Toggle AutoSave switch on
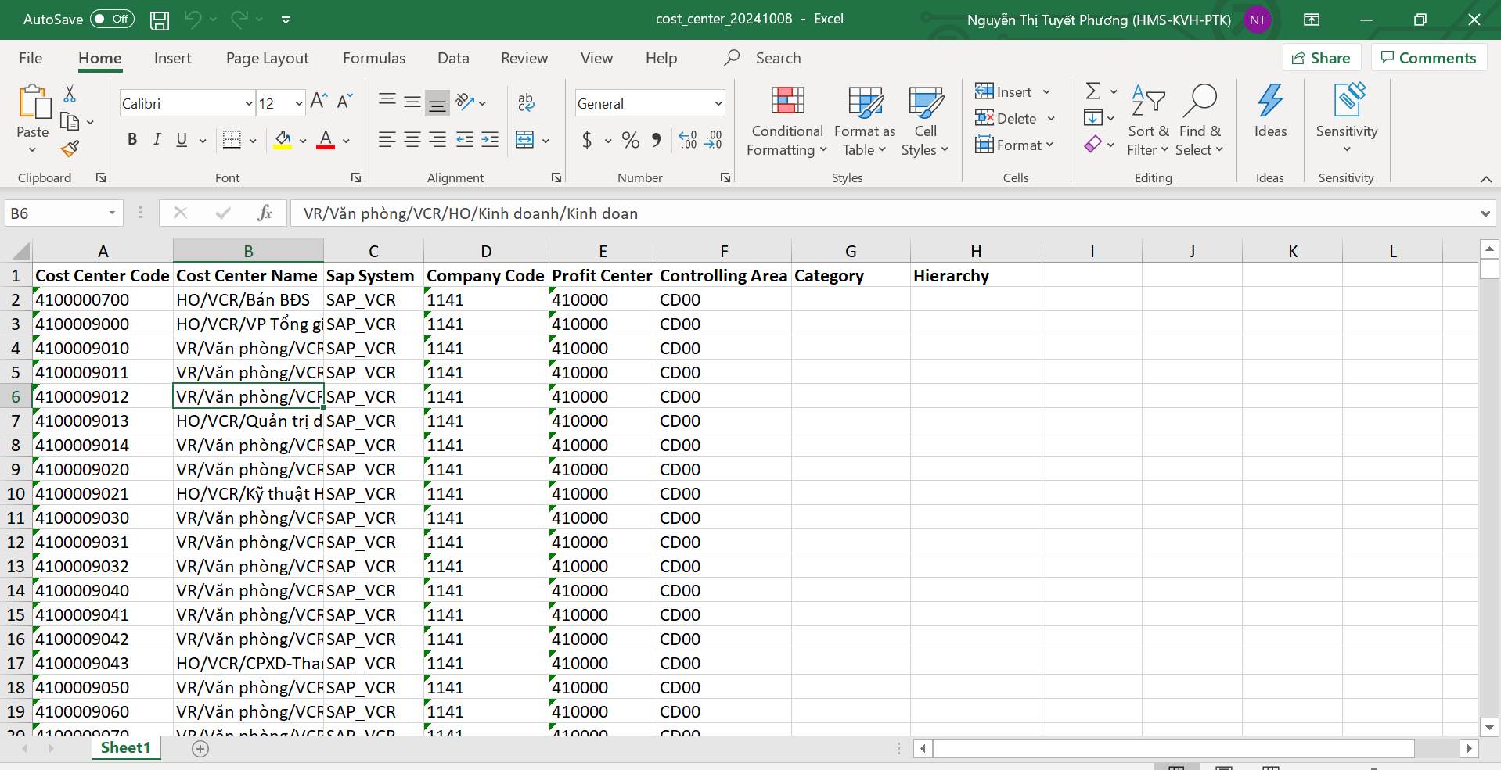 click(x=112, y=19)
